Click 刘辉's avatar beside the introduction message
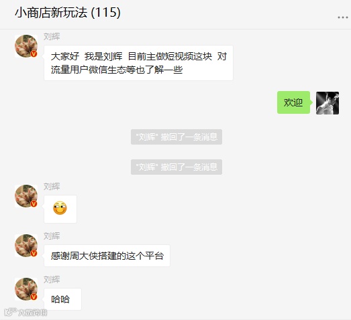This screenshot has width=351, height=320. [26, 46]
